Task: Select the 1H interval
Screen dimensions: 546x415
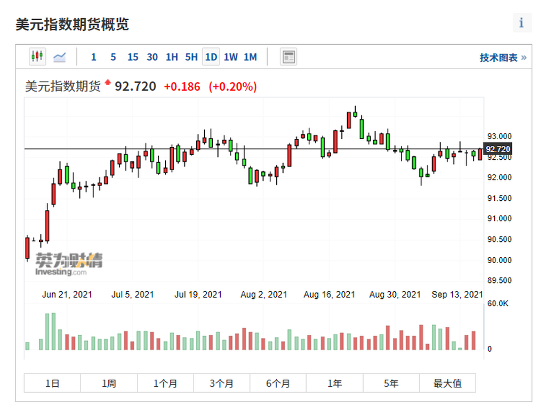Action: pyautogui.click(x=172, y=57)
